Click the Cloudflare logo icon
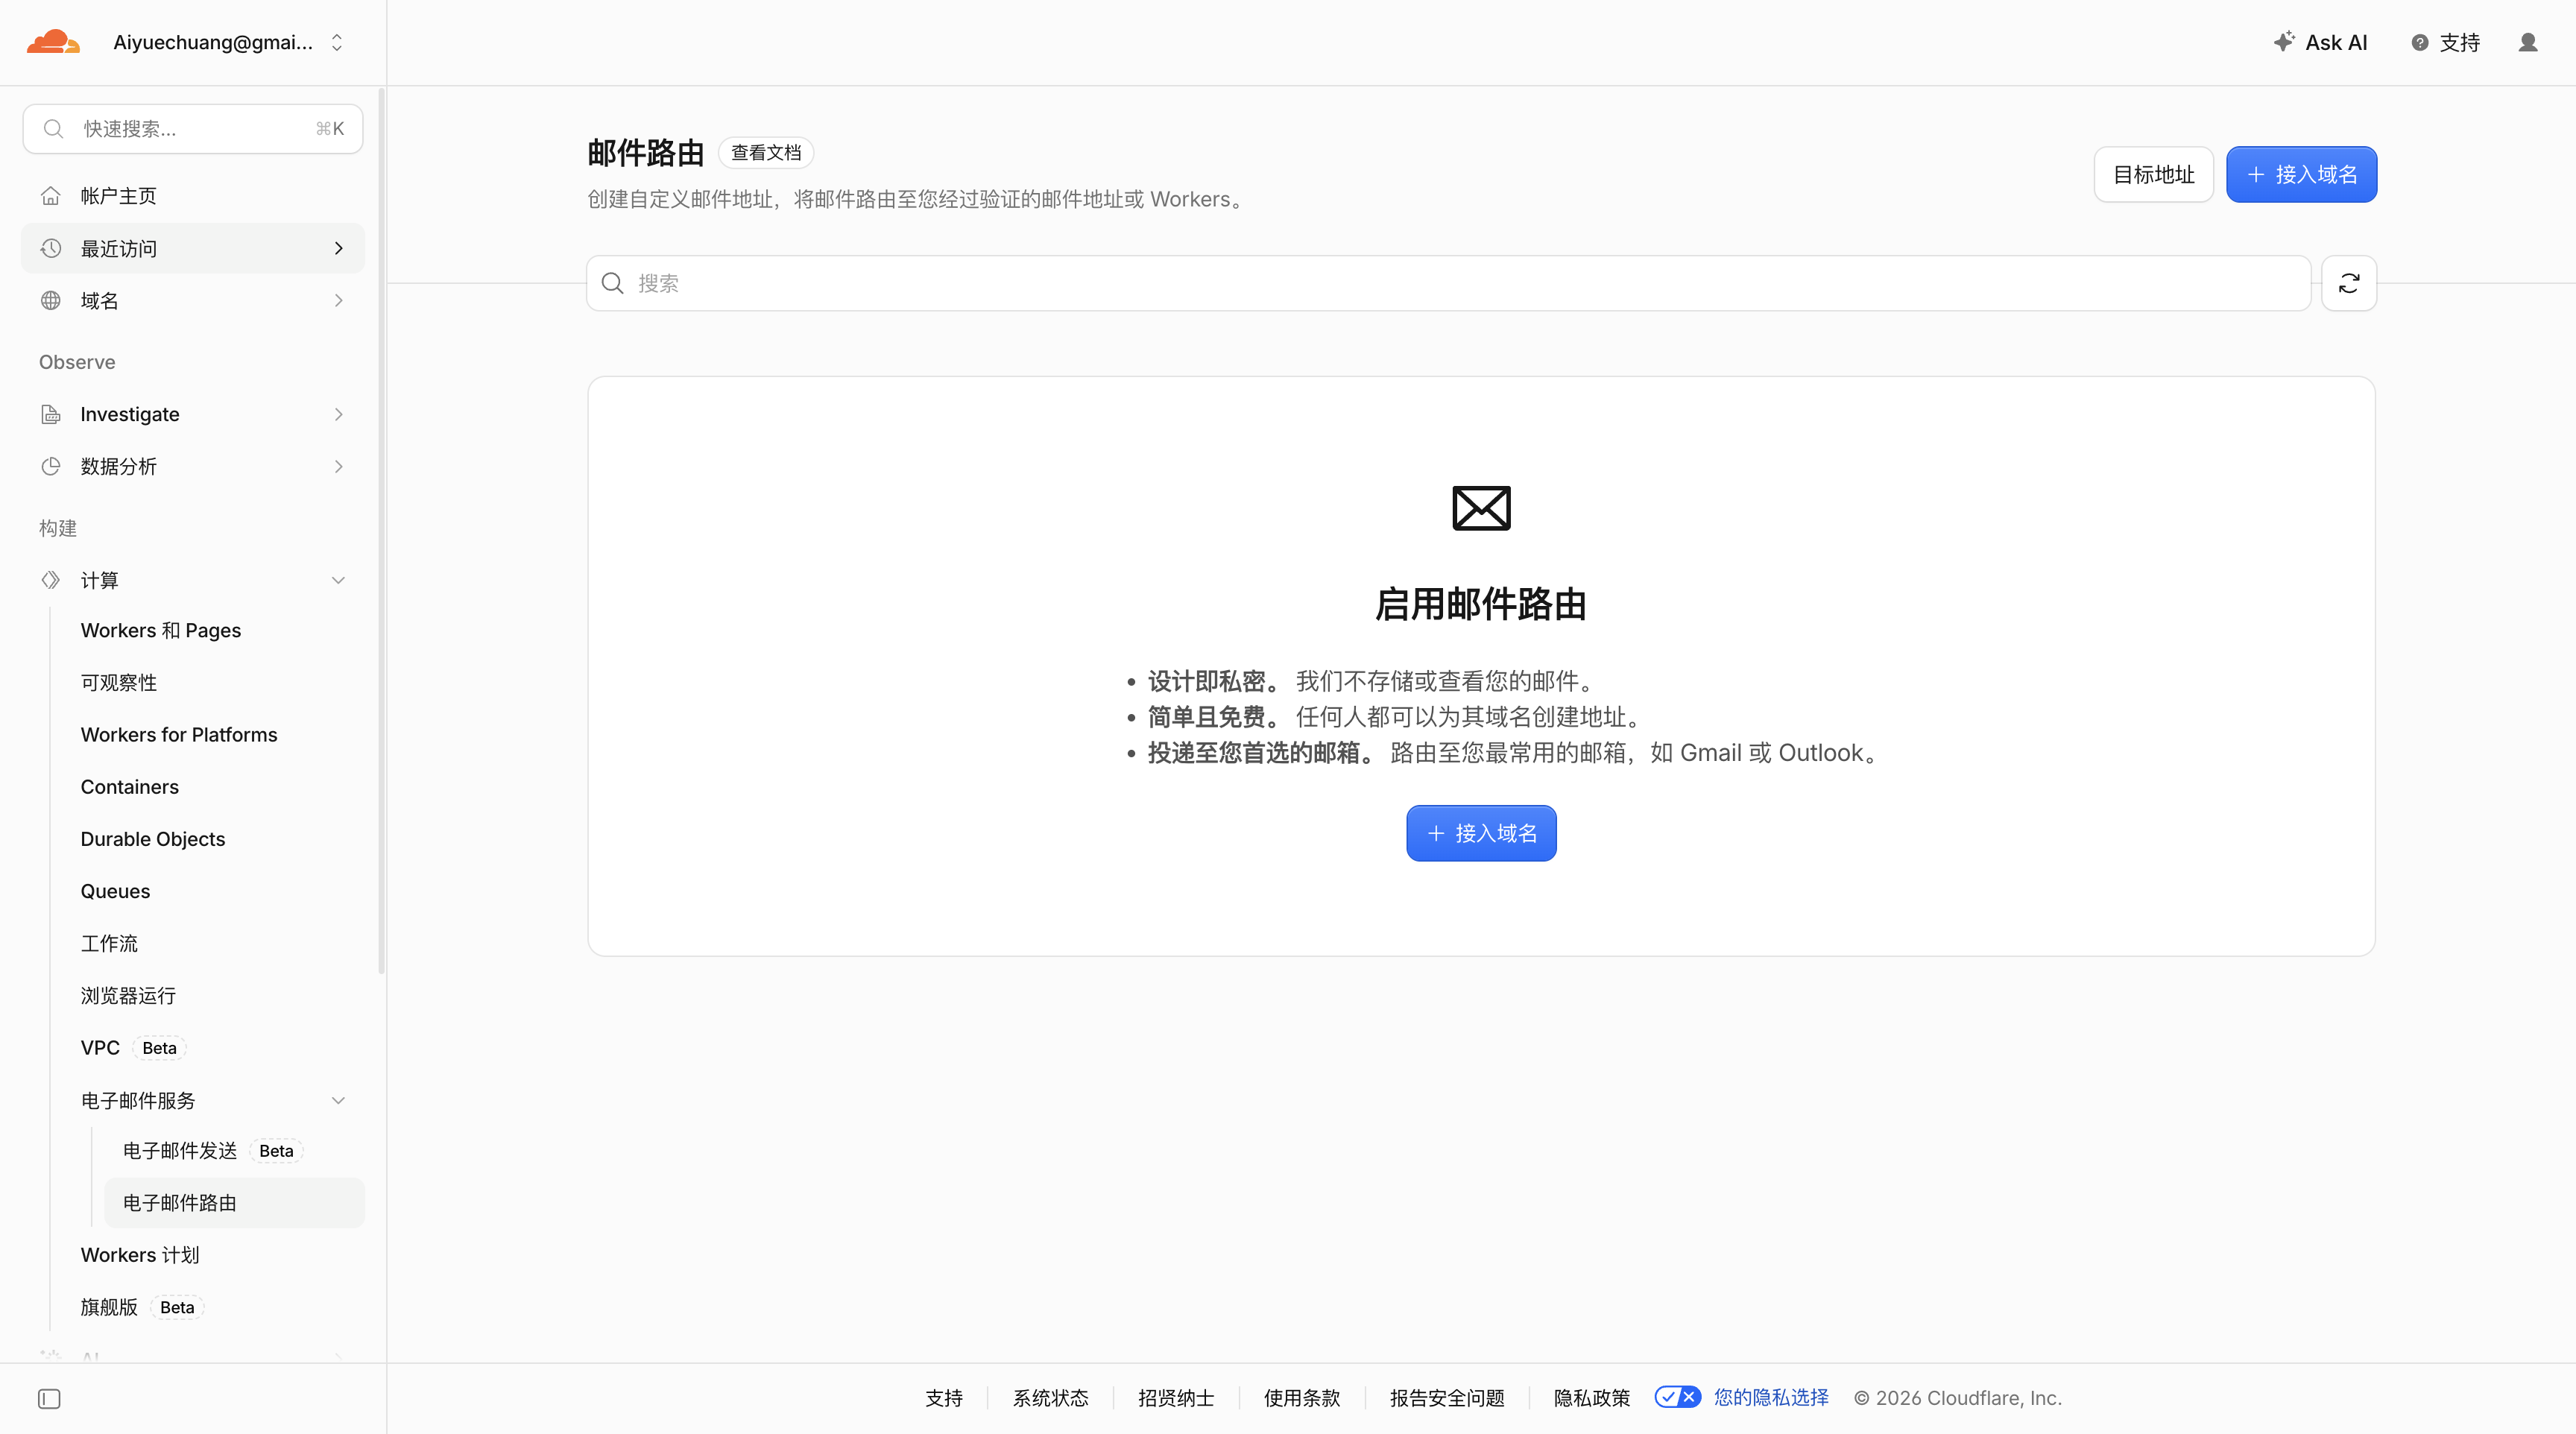 pos(53,42)
